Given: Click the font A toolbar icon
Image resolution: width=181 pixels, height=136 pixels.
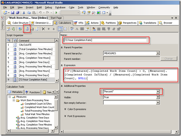Looking at the screenshot, I should [77, 29].
